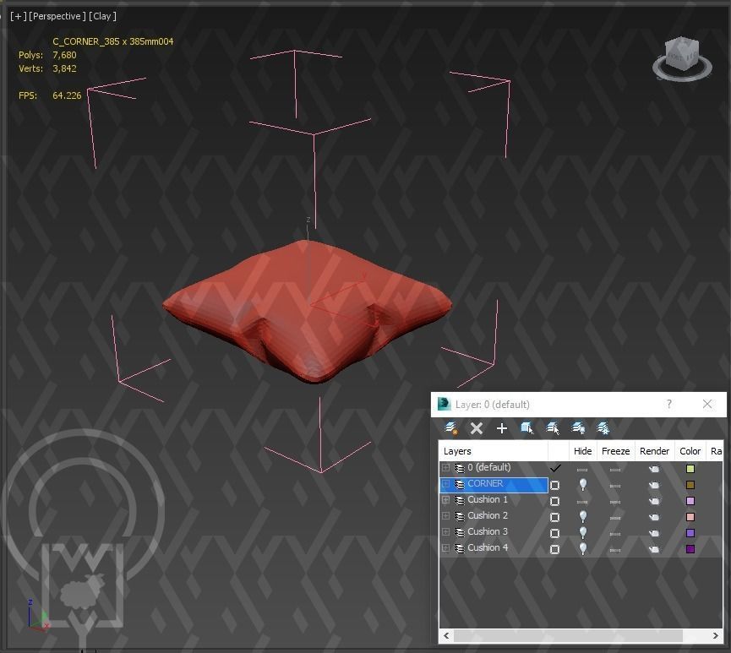Set CORNER as current layer via checkbox
The width and height of the screenshot is (731, 653).
[x=554, y=485]
